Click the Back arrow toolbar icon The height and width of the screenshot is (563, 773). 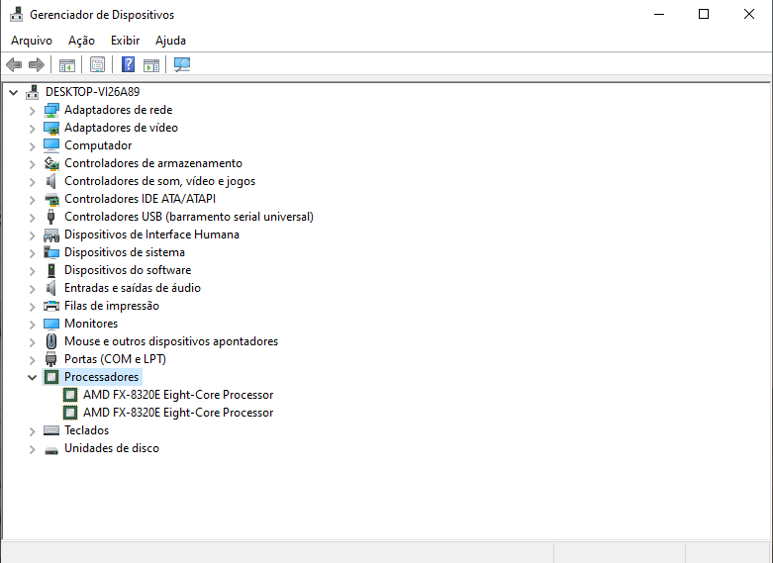(14, 64)
